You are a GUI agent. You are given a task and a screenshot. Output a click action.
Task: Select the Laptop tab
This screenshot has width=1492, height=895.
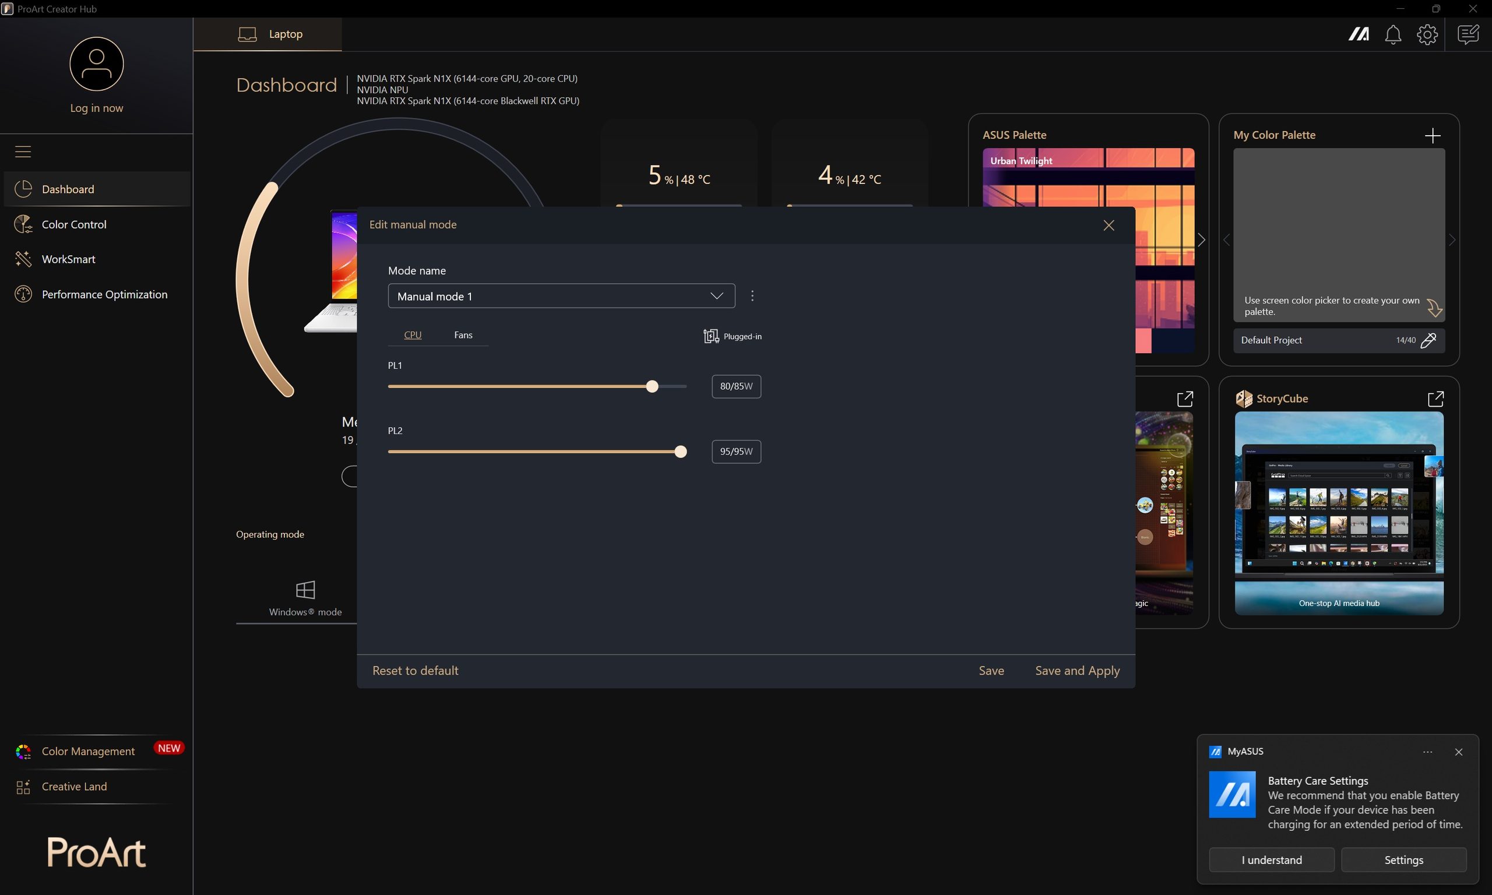(268, 34)
